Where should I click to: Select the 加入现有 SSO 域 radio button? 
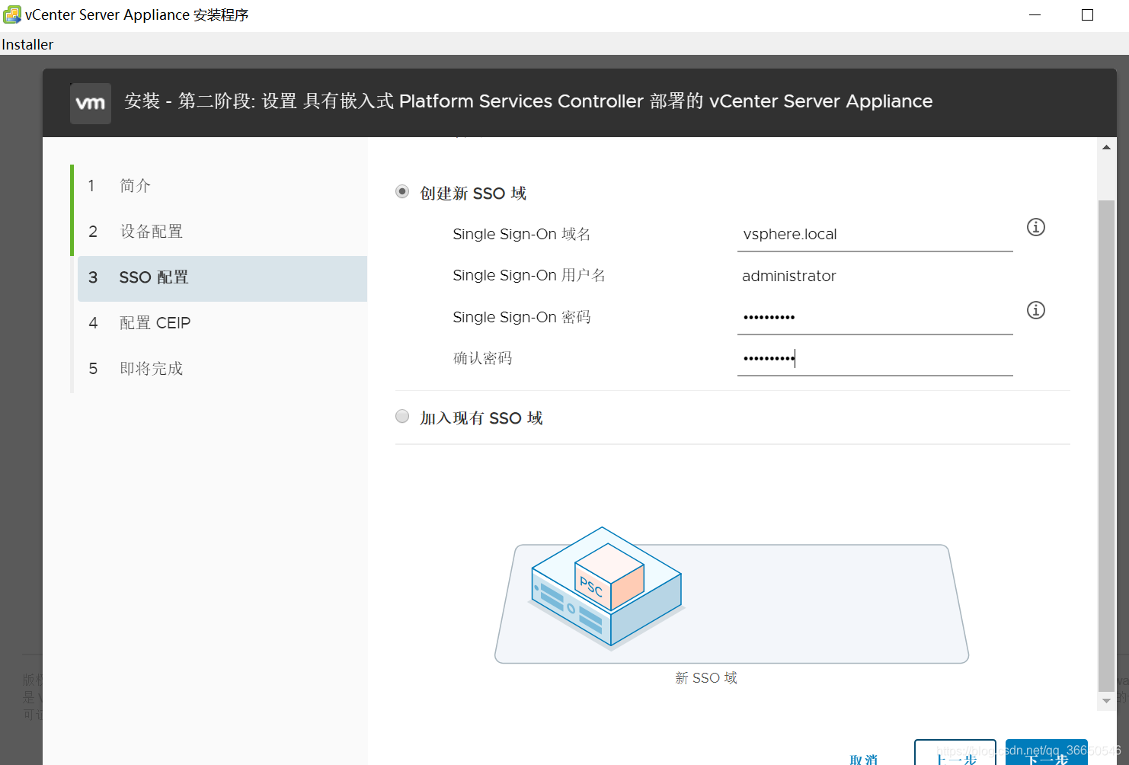(x=402, y=416)
